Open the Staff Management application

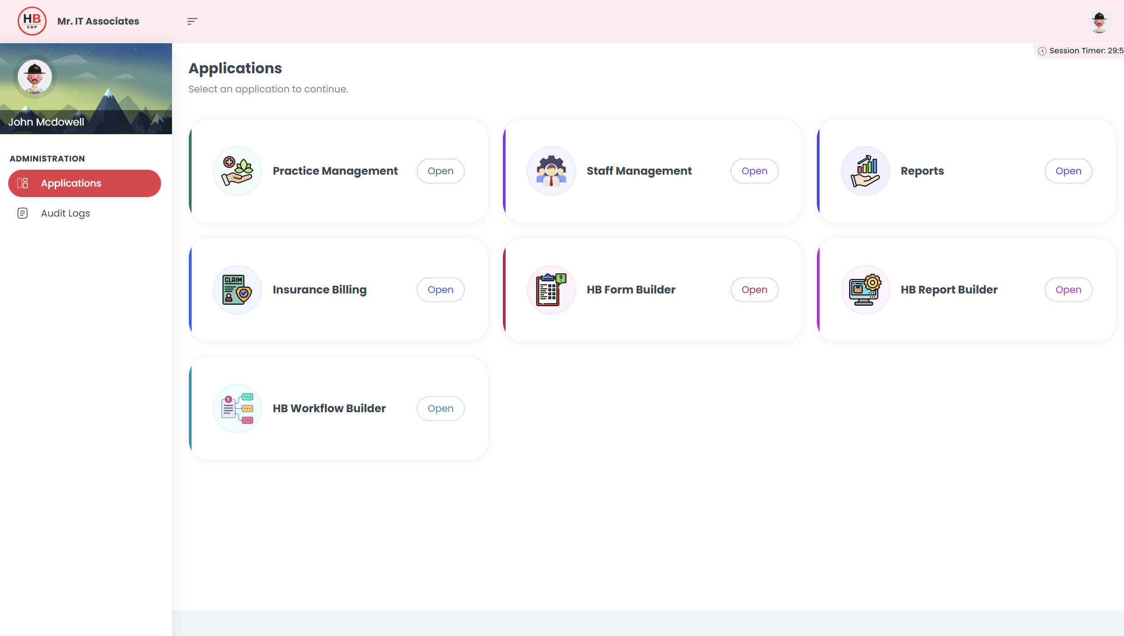pyautogui.click(x=754, y=171)
